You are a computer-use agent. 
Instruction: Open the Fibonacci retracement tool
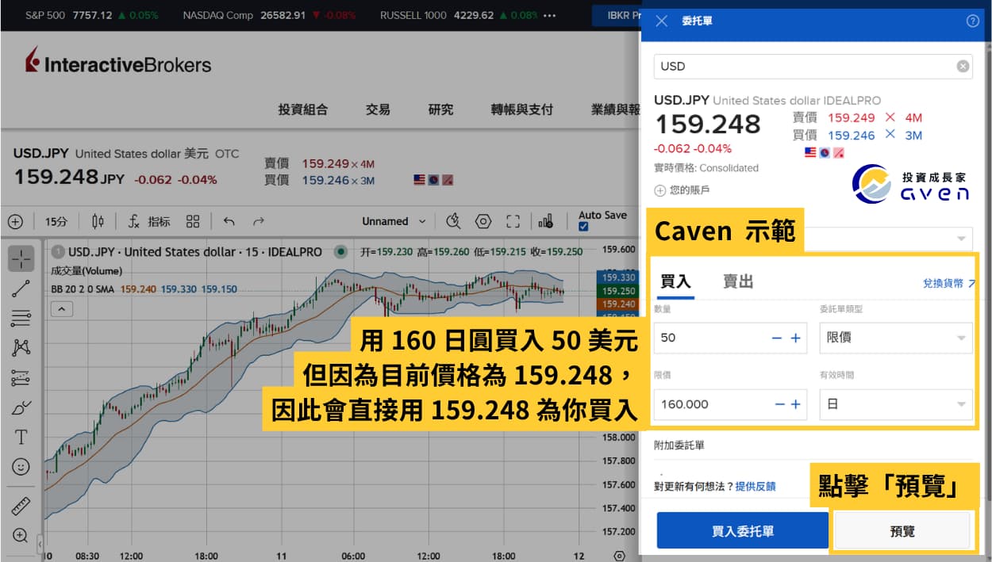(x=21, y=319)
